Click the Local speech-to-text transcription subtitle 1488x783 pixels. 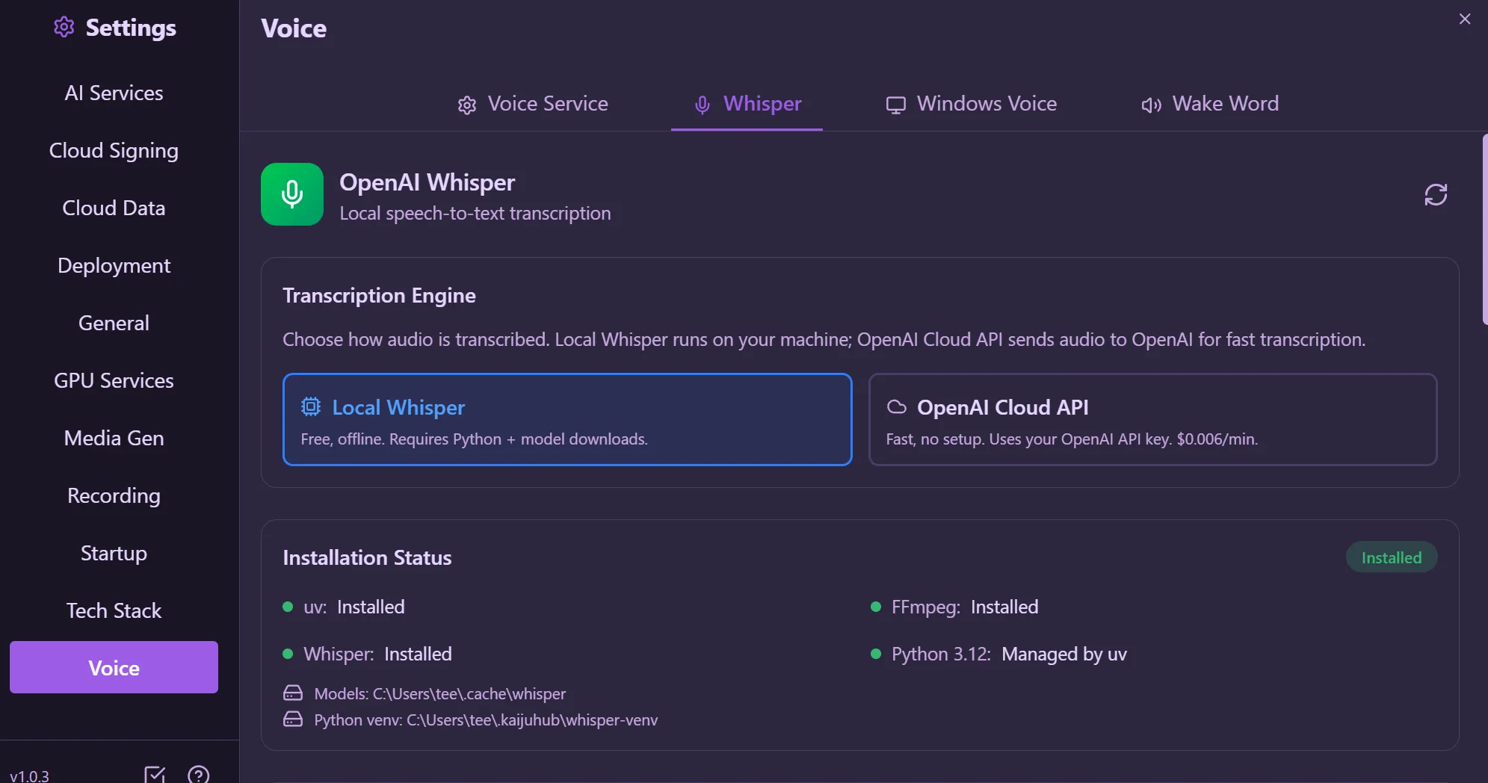(475, 213)
